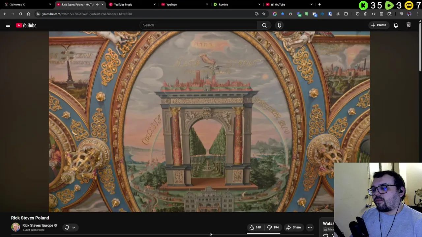The image size is (422, 237).
Task: Close the Rick Steves Poland tab
Action: coord(102,5)
